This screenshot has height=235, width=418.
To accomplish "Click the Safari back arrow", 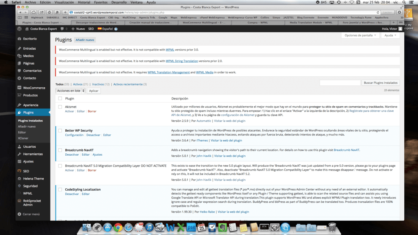I will coord(20,12).
